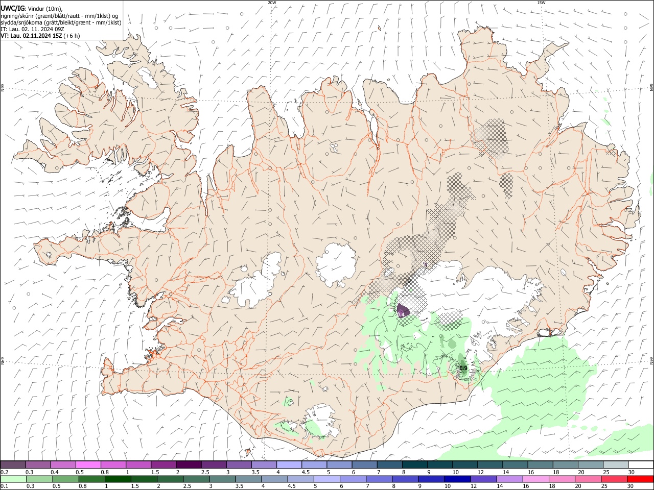Click the white 30 swatch in upper legend row

tap(641, 465)
